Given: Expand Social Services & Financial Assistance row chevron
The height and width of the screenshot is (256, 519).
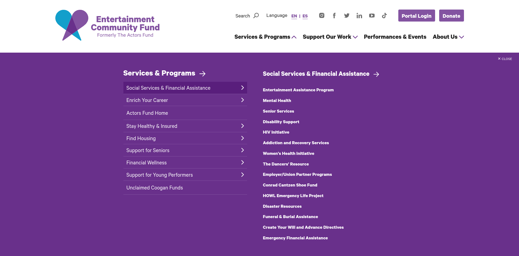Looking at the screenshot, I should [x=242, y=88].
